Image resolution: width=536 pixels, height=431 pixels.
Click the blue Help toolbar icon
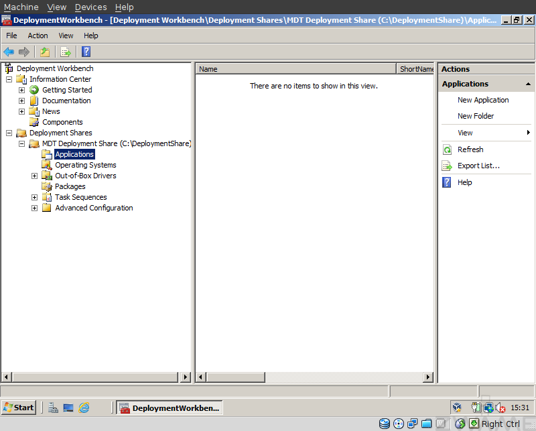(x=86, y=52)
